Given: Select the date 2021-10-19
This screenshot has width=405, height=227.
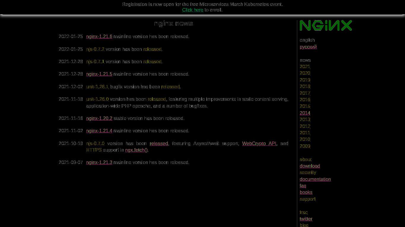Looking at the screenshot, I should coord(71,144).
